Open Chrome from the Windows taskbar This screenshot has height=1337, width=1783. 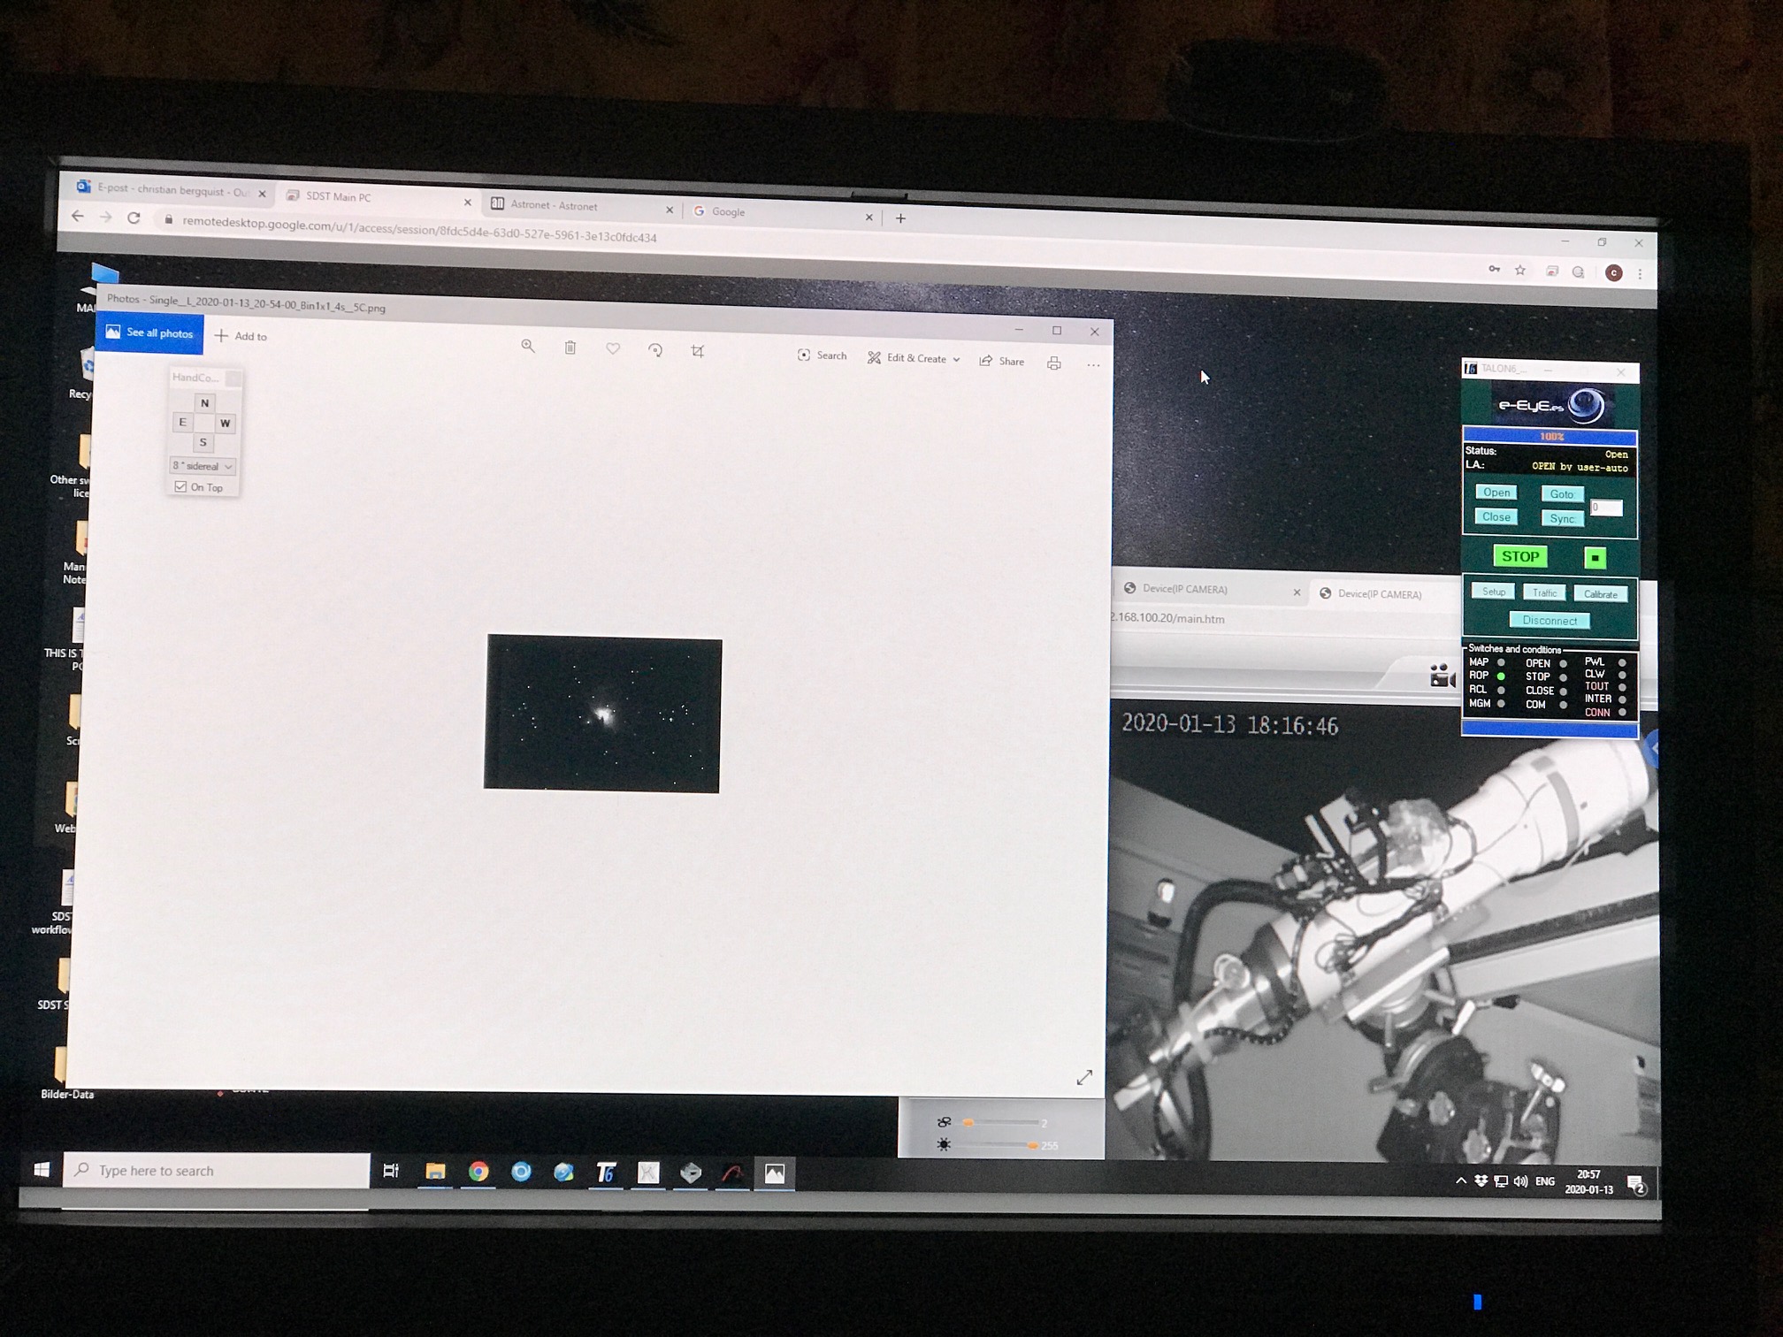click(x=478, y=1172)
